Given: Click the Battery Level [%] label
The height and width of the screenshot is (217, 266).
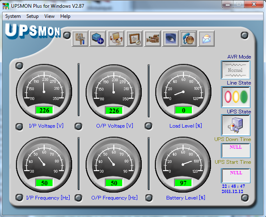Looking at the screenshot, I should [186, 198].
